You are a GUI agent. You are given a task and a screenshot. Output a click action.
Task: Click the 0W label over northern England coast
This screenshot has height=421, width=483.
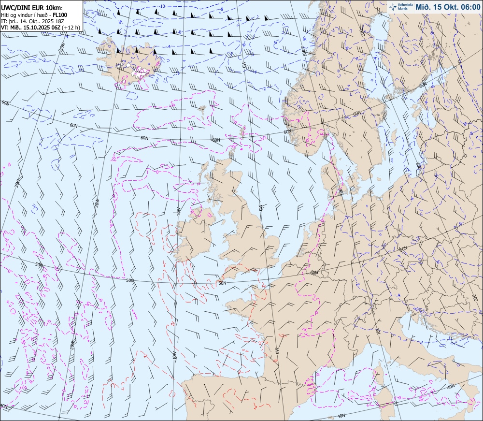(260, 207)
